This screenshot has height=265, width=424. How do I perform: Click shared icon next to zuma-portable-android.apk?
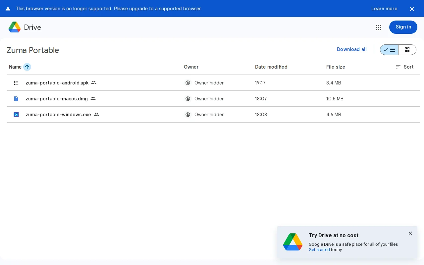pyautogui.click(x=94, y=82)
